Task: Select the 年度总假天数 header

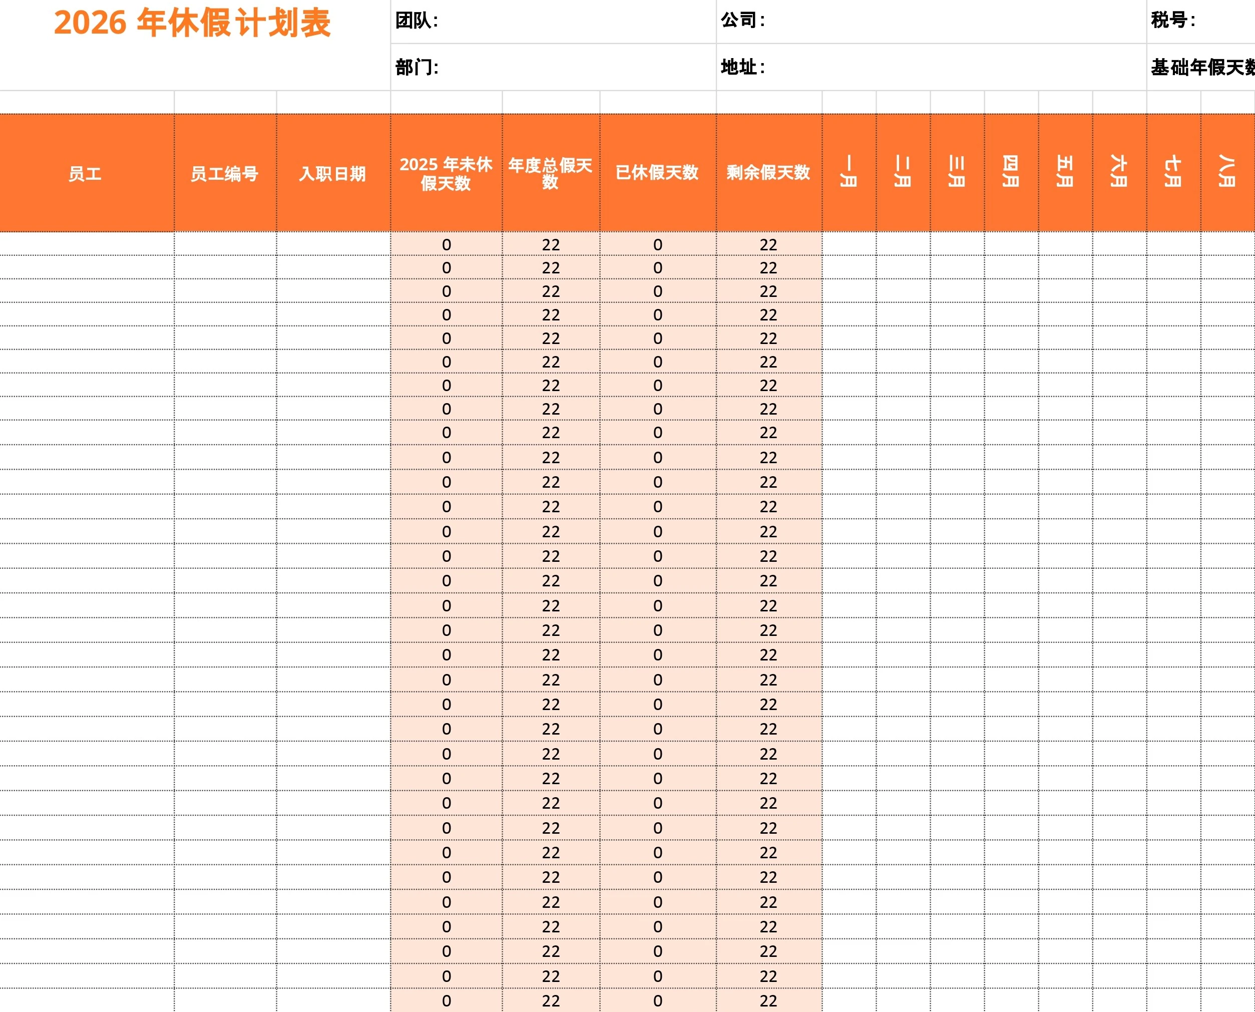Action: click(551, 173)
